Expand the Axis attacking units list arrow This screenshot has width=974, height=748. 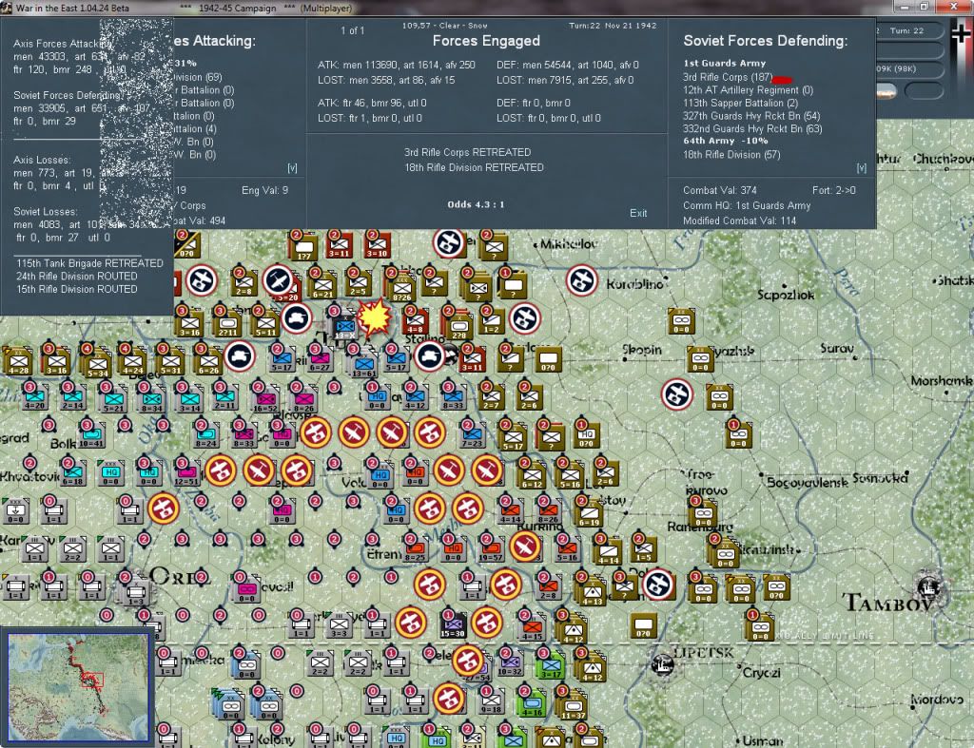click(292, 168)
